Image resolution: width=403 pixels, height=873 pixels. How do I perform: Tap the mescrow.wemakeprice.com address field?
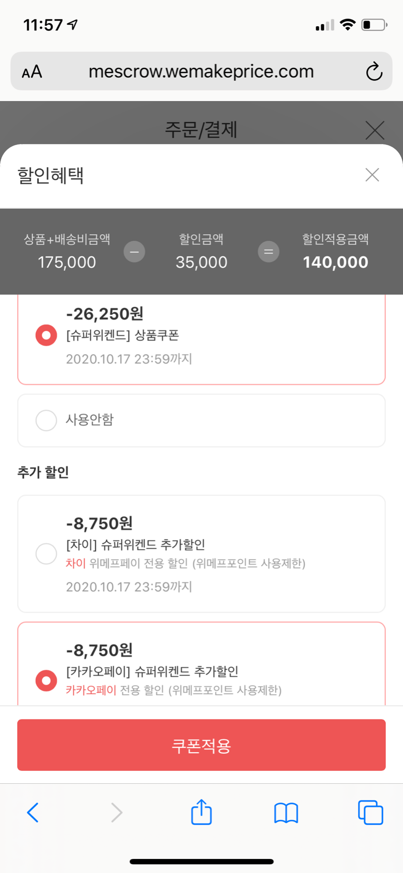201,72
